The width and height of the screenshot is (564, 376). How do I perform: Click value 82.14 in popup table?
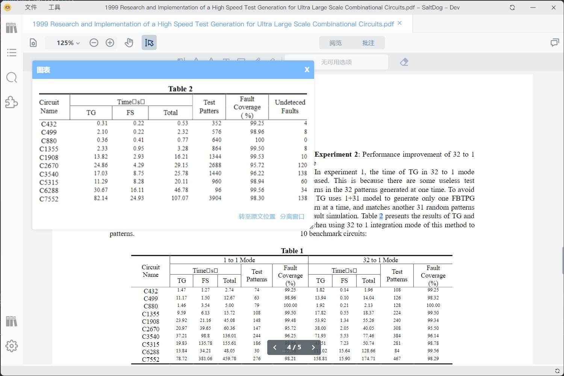pyautogui.click(x=101, y=198)
